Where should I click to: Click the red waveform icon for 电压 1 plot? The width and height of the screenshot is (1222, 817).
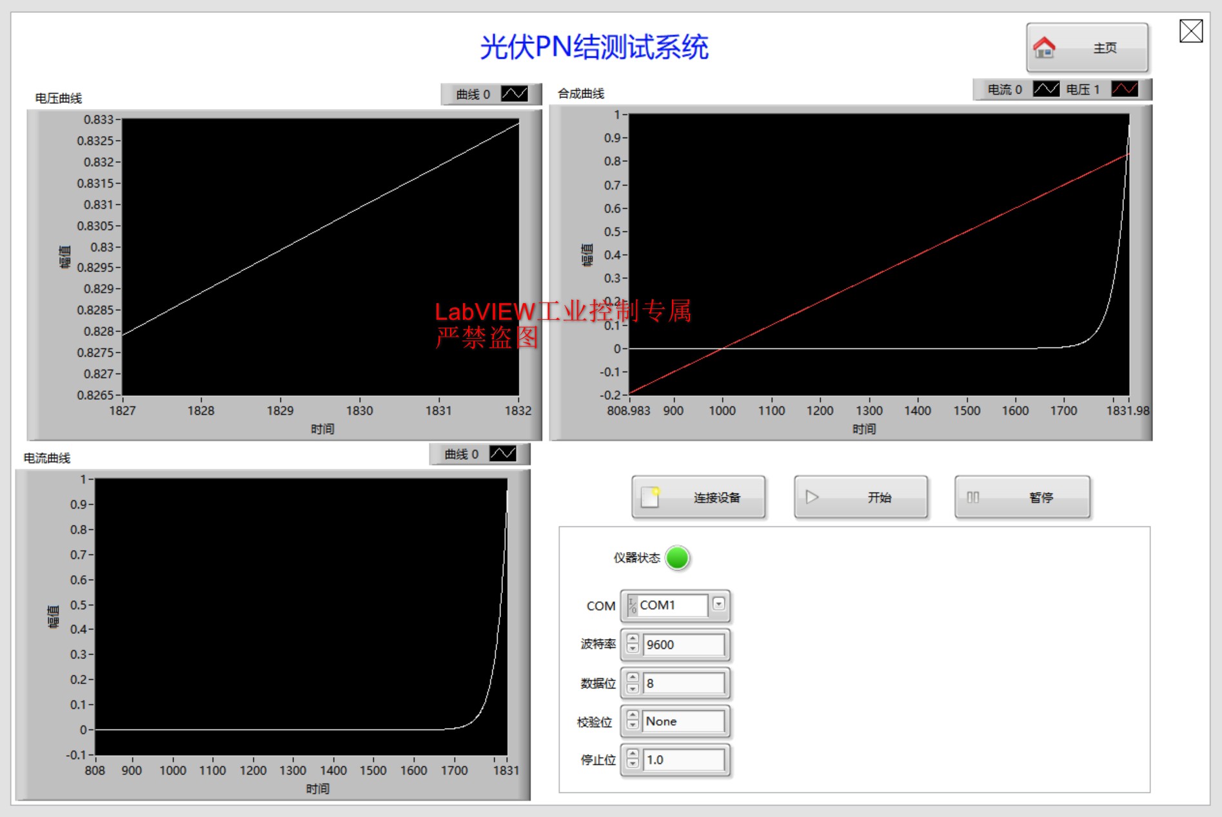1125,89
